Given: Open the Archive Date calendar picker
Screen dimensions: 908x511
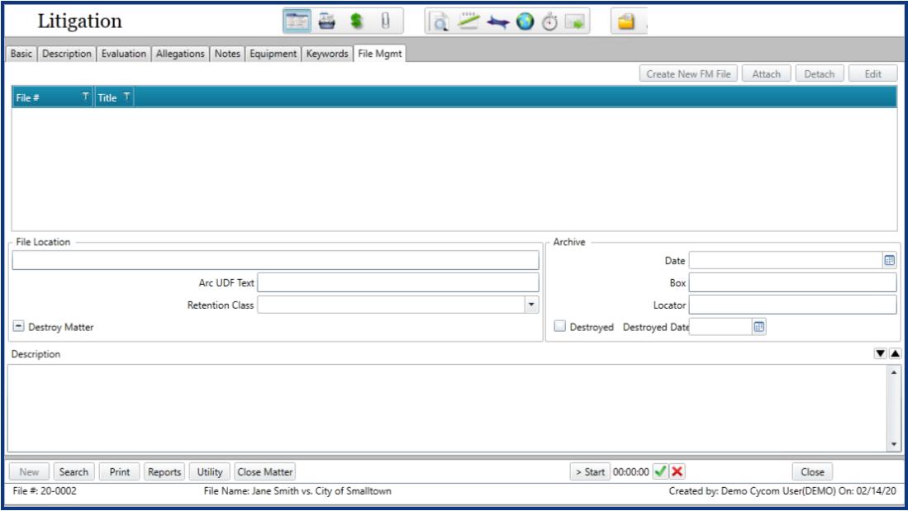Looking at the screenshot, I should tap(890, 260).
